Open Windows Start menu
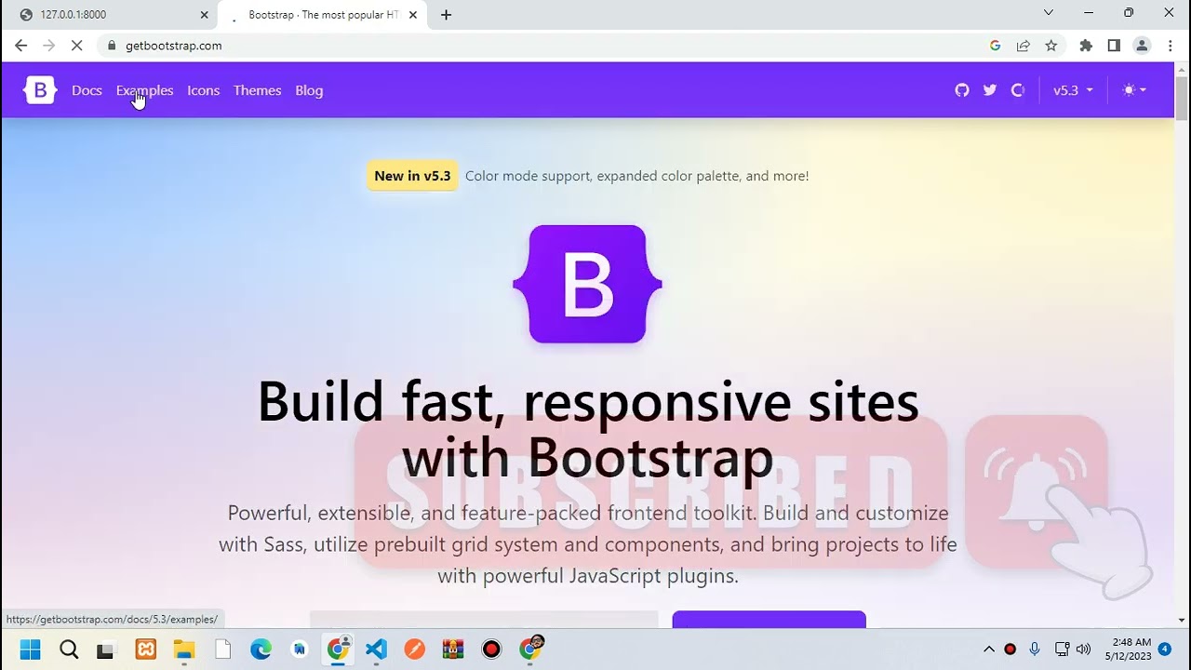The height and width of the screenshot is (670, 1191). click(30, 649)
